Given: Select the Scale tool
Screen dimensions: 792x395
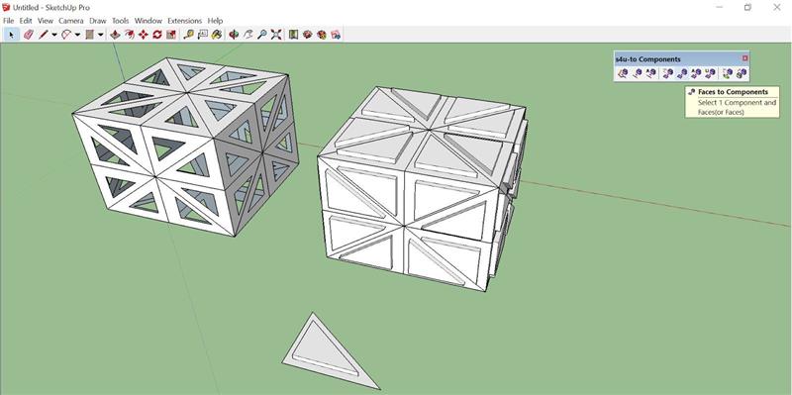Looking at the screenshot, I should pos(171,35).
